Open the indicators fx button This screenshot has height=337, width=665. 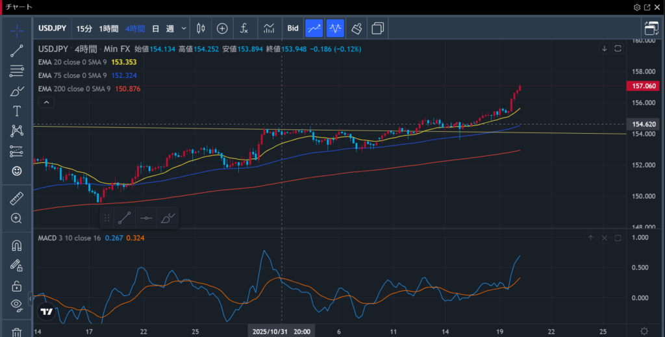[244, 29]
